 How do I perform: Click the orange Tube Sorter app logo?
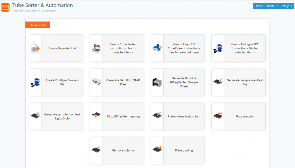click(x=5, y=7)
